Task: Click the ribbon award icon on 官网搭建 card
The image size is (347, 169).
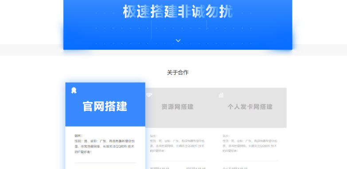Action: coord(74,90)
